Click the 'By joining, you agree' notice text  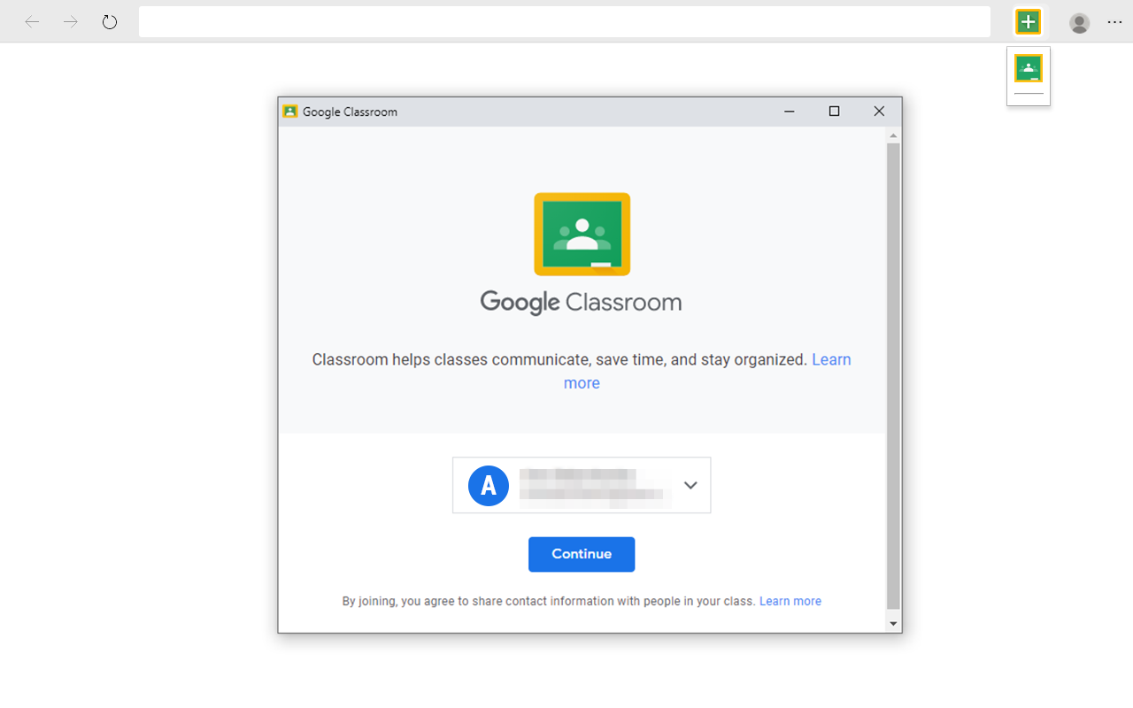click(549, 601)
